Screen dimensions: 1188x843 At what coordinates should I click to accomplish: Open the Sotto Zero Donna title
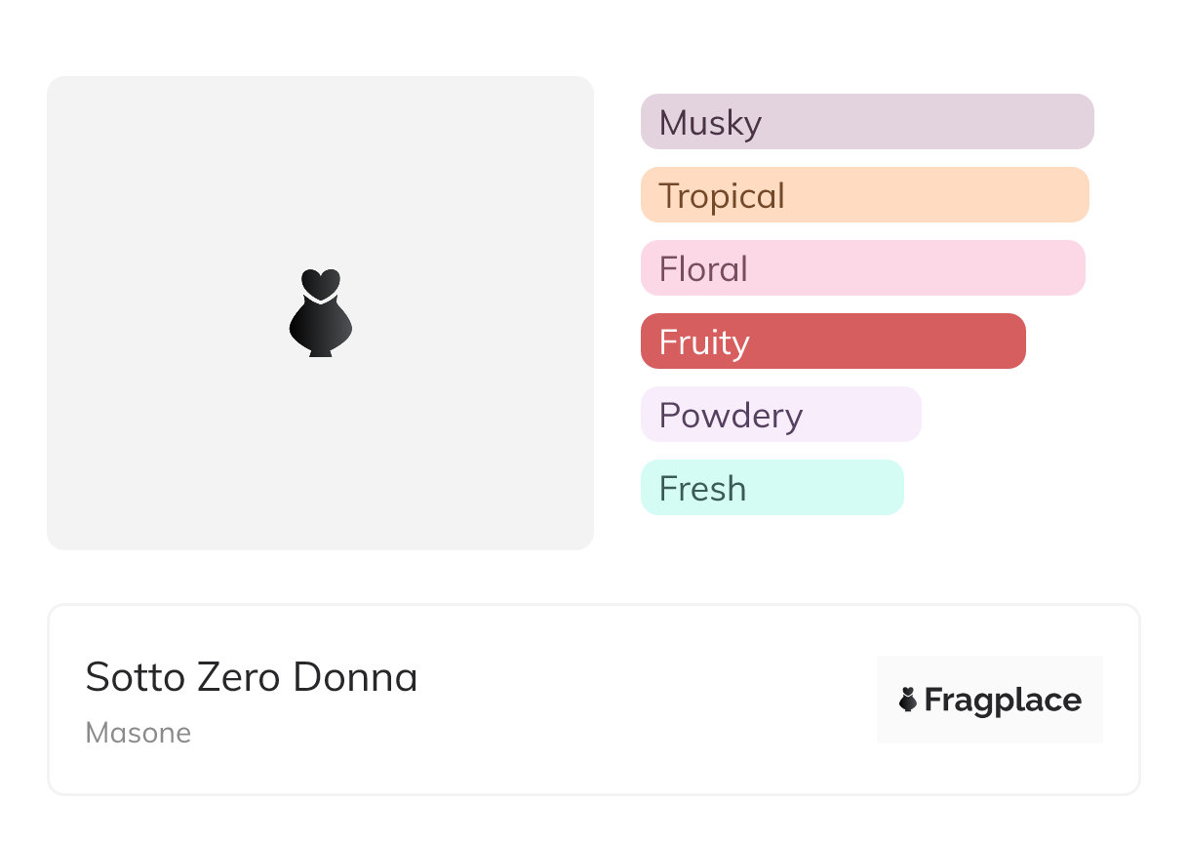tap(252, 677)
